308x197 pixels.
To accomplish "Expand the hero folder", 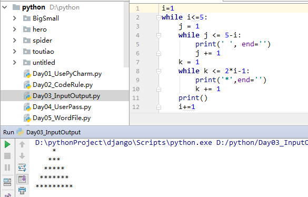I will (x=15, y=29).
